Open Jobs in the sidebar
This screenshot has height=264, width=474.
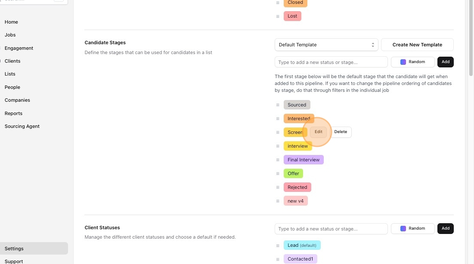(x=10, y=35)
